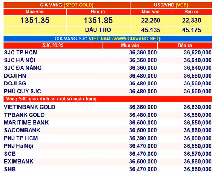This screenshot has height=176, width=216.
Task: Select the MARITIME BANK row label
Action: (26, 123)
